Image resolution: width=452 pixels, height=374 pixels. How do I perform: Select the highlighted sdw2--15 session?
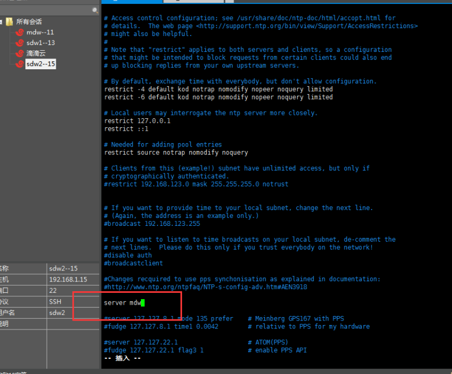[41, 64]
